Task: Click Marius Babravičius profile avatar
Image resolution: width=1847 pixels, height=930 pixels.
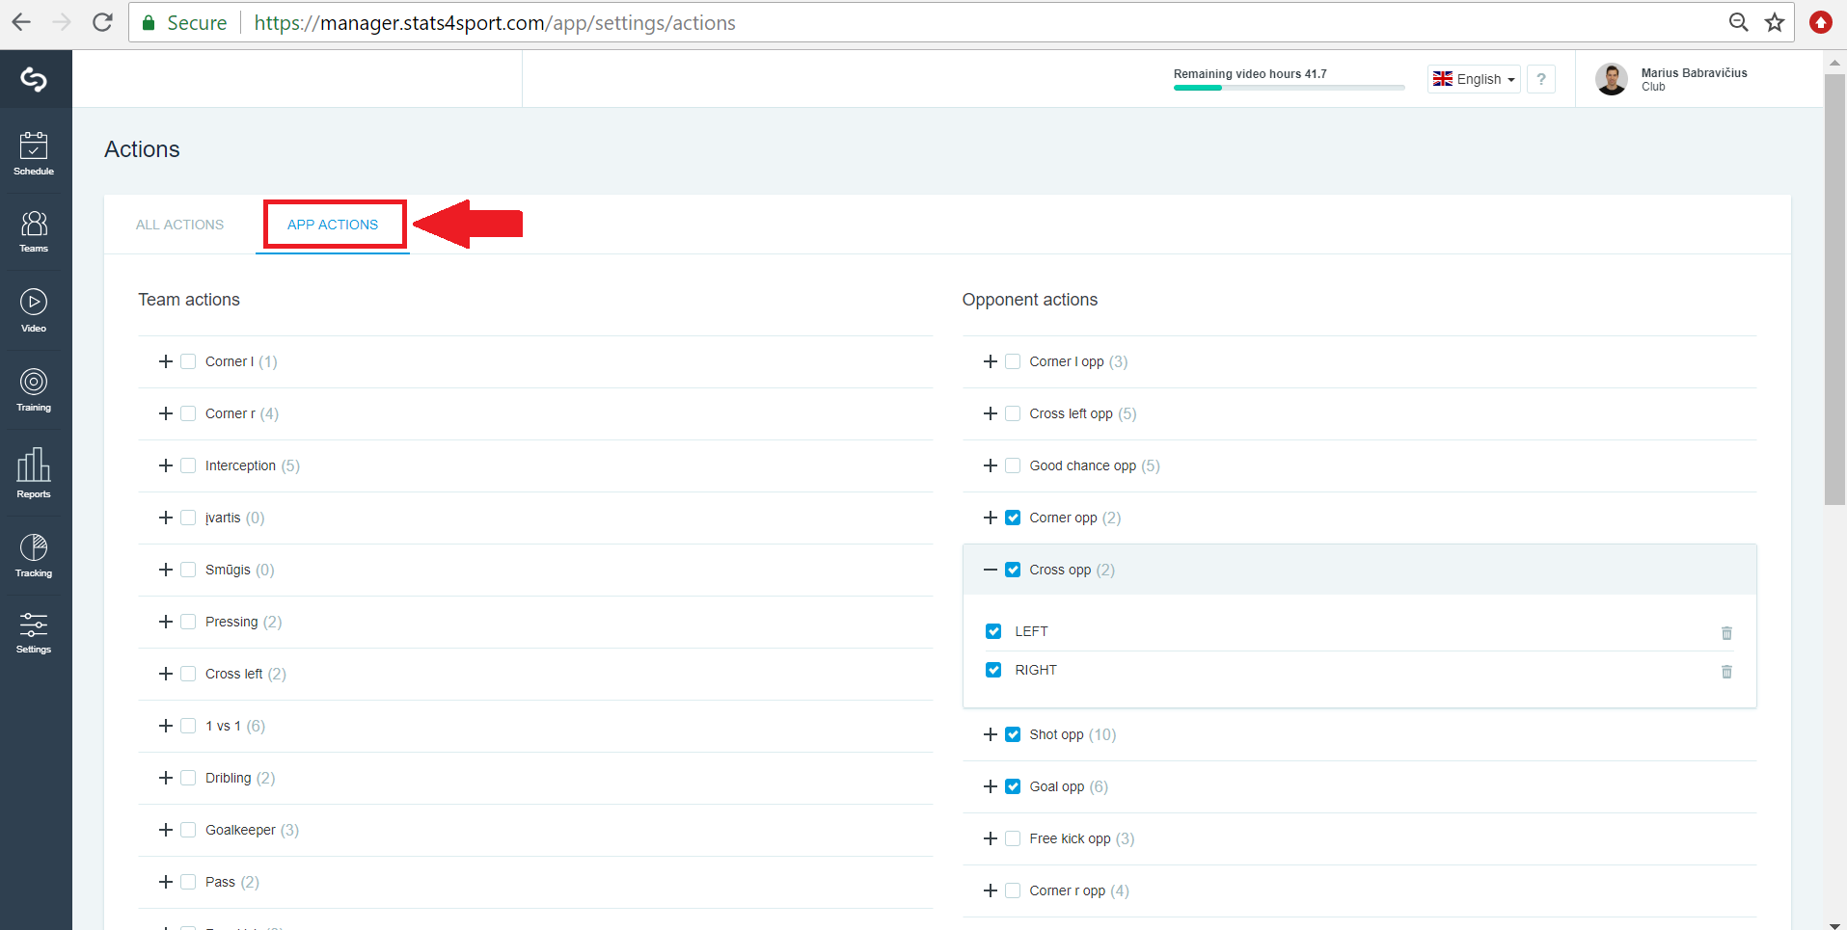Action: 1611,79
